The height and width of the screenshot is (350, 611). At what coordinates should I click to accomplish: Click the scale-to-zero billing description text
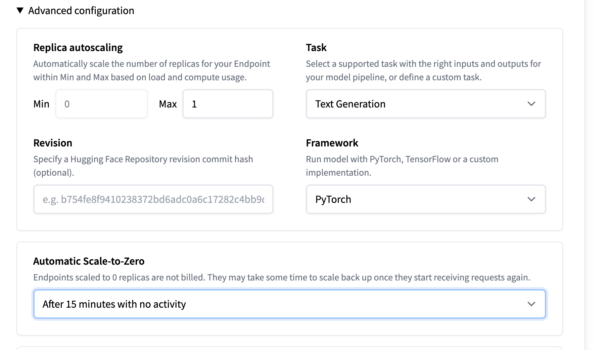[x=281, y=277]
